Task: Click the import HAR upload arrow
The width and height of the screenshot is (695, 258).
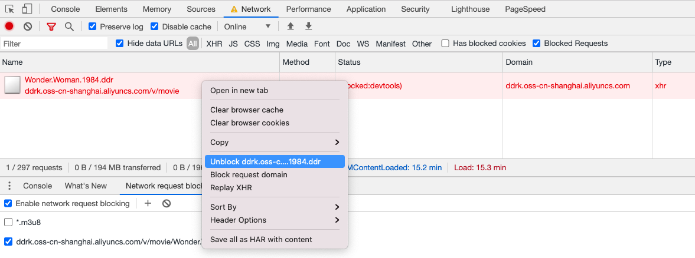Action: tap(291, 27)
